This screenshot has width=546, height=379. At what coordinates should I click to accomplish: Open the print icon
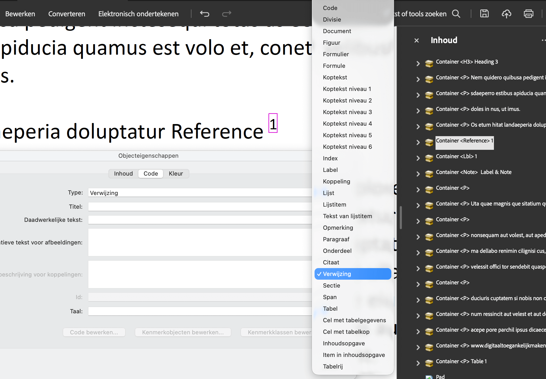(x=528, y=14)
